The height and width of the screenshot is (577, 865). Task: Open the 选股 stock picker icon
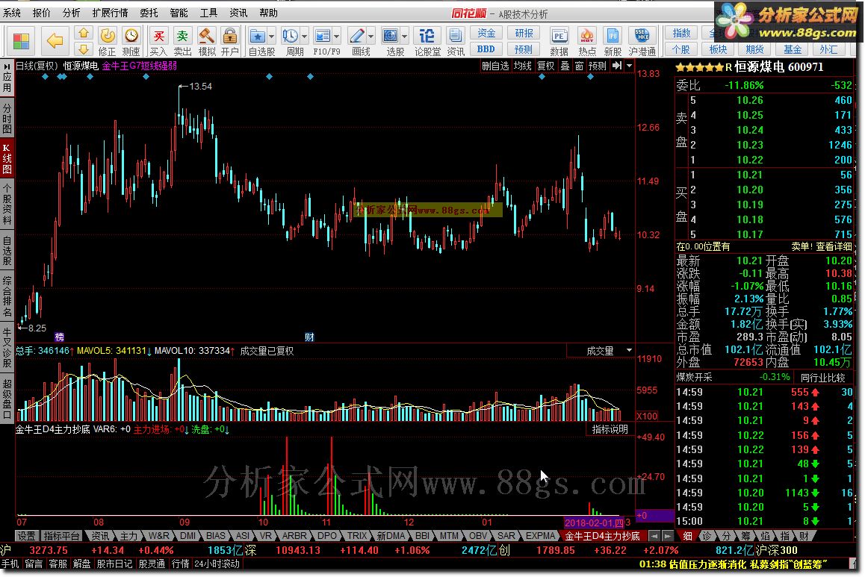(391, 41)
